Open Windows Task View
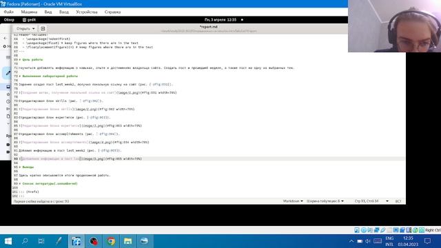Screen dimensions: 441x248 [41, 241]
